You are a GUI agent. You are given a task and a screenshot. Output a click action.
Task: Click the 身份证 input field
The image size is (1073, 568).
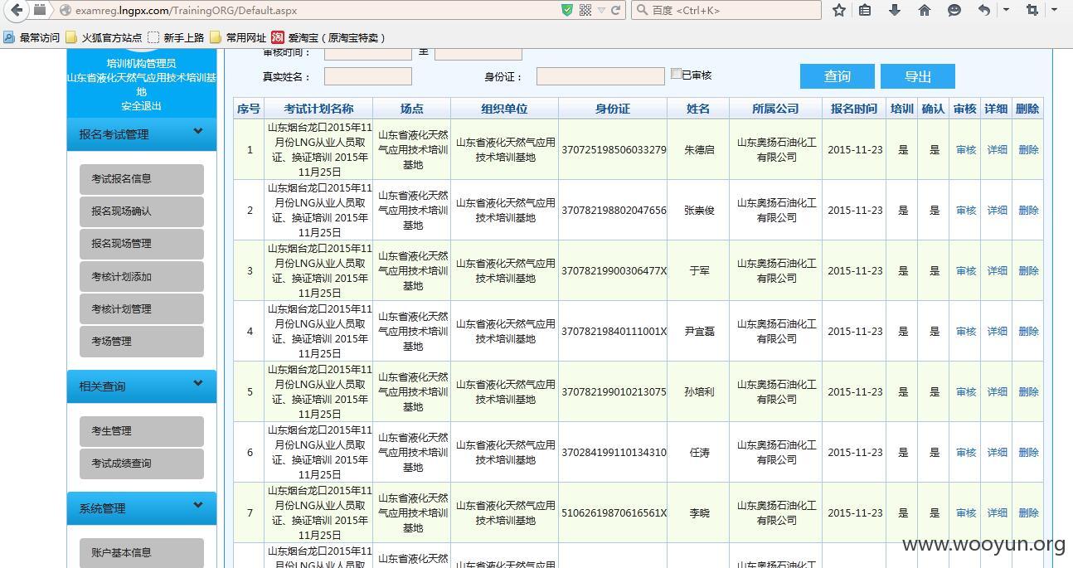(x=600, y=76)
